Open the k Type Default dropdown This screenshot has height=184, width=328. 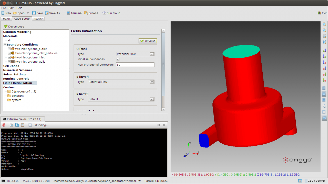point(121,99)
